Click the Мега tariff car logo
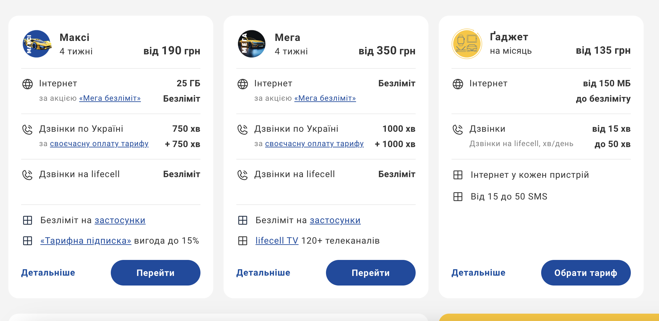Screen dimensions: 659x321 pos(252,44)
